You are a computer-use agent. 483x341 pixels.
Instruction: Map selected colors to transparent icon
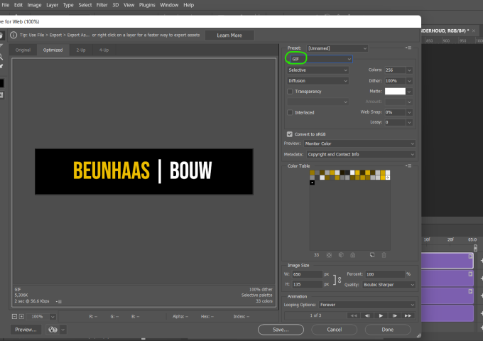pyautogui.click(x=329, y=255)
